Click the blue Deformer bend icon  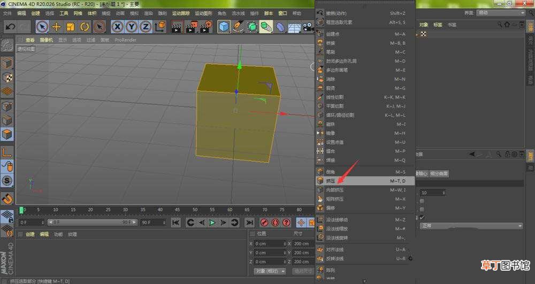[280, 27]
